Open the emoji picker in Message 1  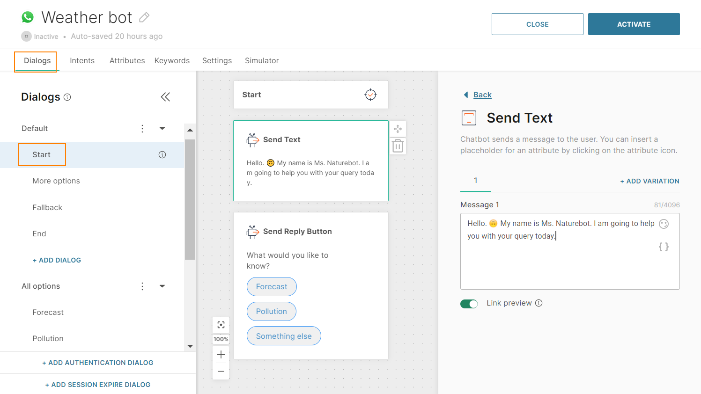[664, 224]
